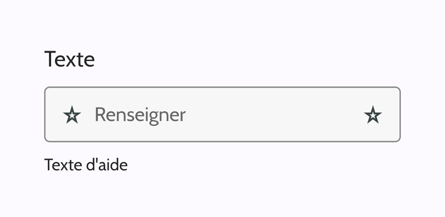445x217 pixels.
Task: Click the Texte field label
Action: [x=70, y=59]
